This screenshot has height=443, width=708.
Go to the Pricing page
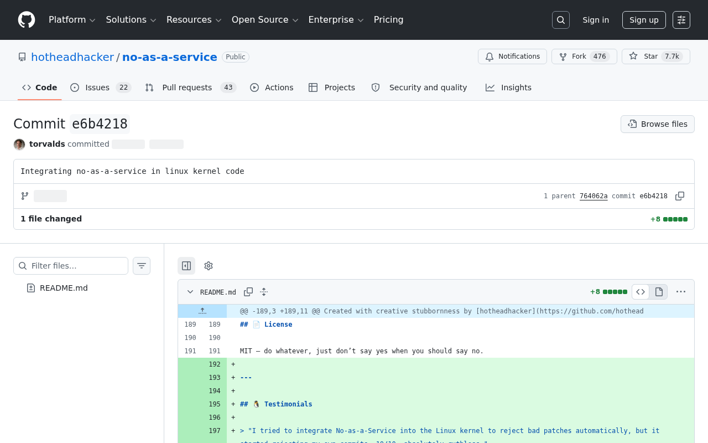click(x=389, y=20)
